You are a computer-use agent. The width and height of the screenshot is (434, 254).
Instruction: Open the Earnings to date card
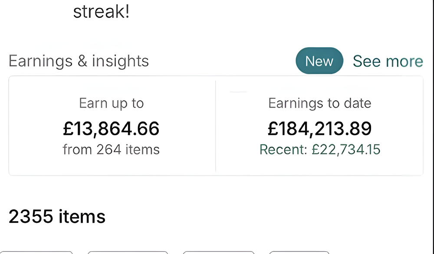click(x=319, y=126)
